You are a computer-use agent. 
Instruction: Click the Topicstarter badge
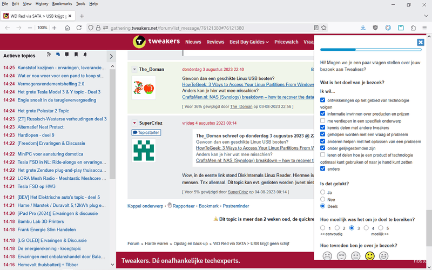click(146, 132)
